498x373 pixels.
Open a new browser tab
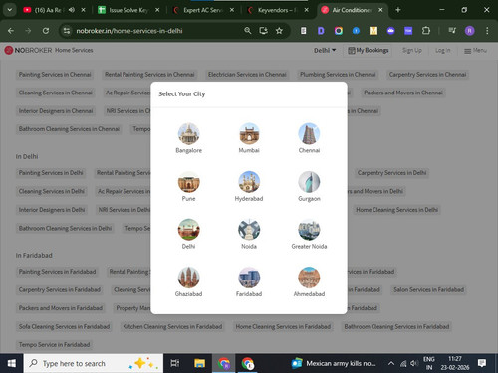point(398,10)
